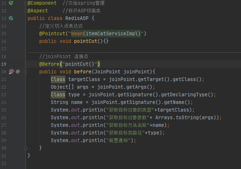This screenshot has width=241, height=169.
Task: Click the Spring bean gutter icon beside class RedisAOP
Action: (x=11, y=18)
